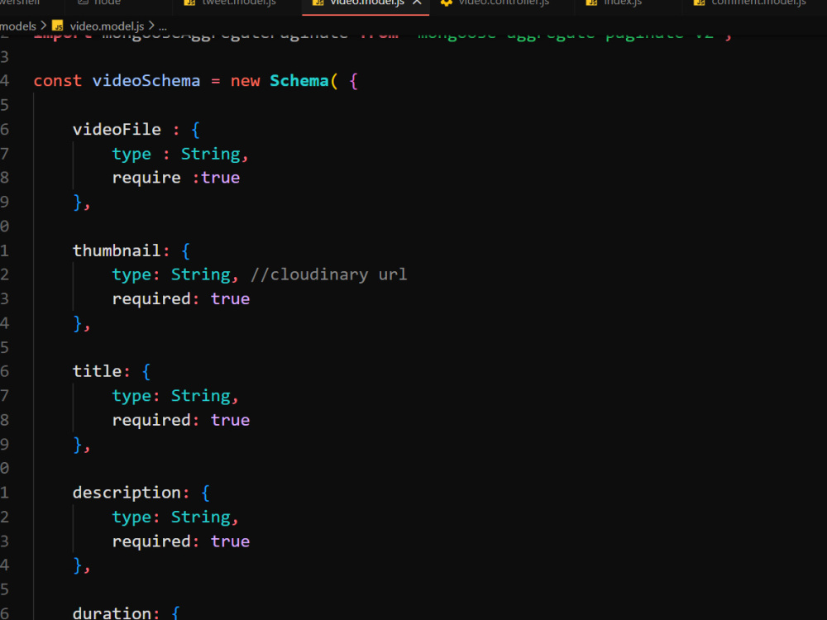Click the JS file icon in breadcrumb
Viewport: 827px width, 620px height.
58,26
